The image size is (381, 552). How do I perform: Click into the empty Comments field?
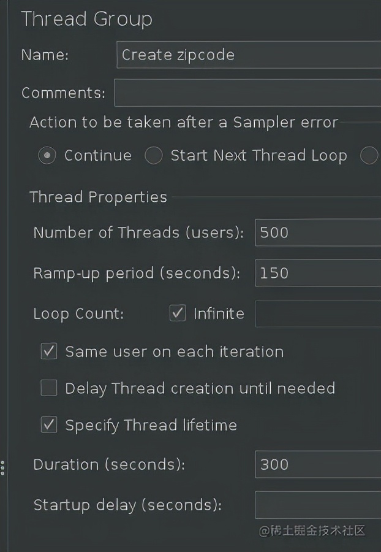click(x=247, y=93)
